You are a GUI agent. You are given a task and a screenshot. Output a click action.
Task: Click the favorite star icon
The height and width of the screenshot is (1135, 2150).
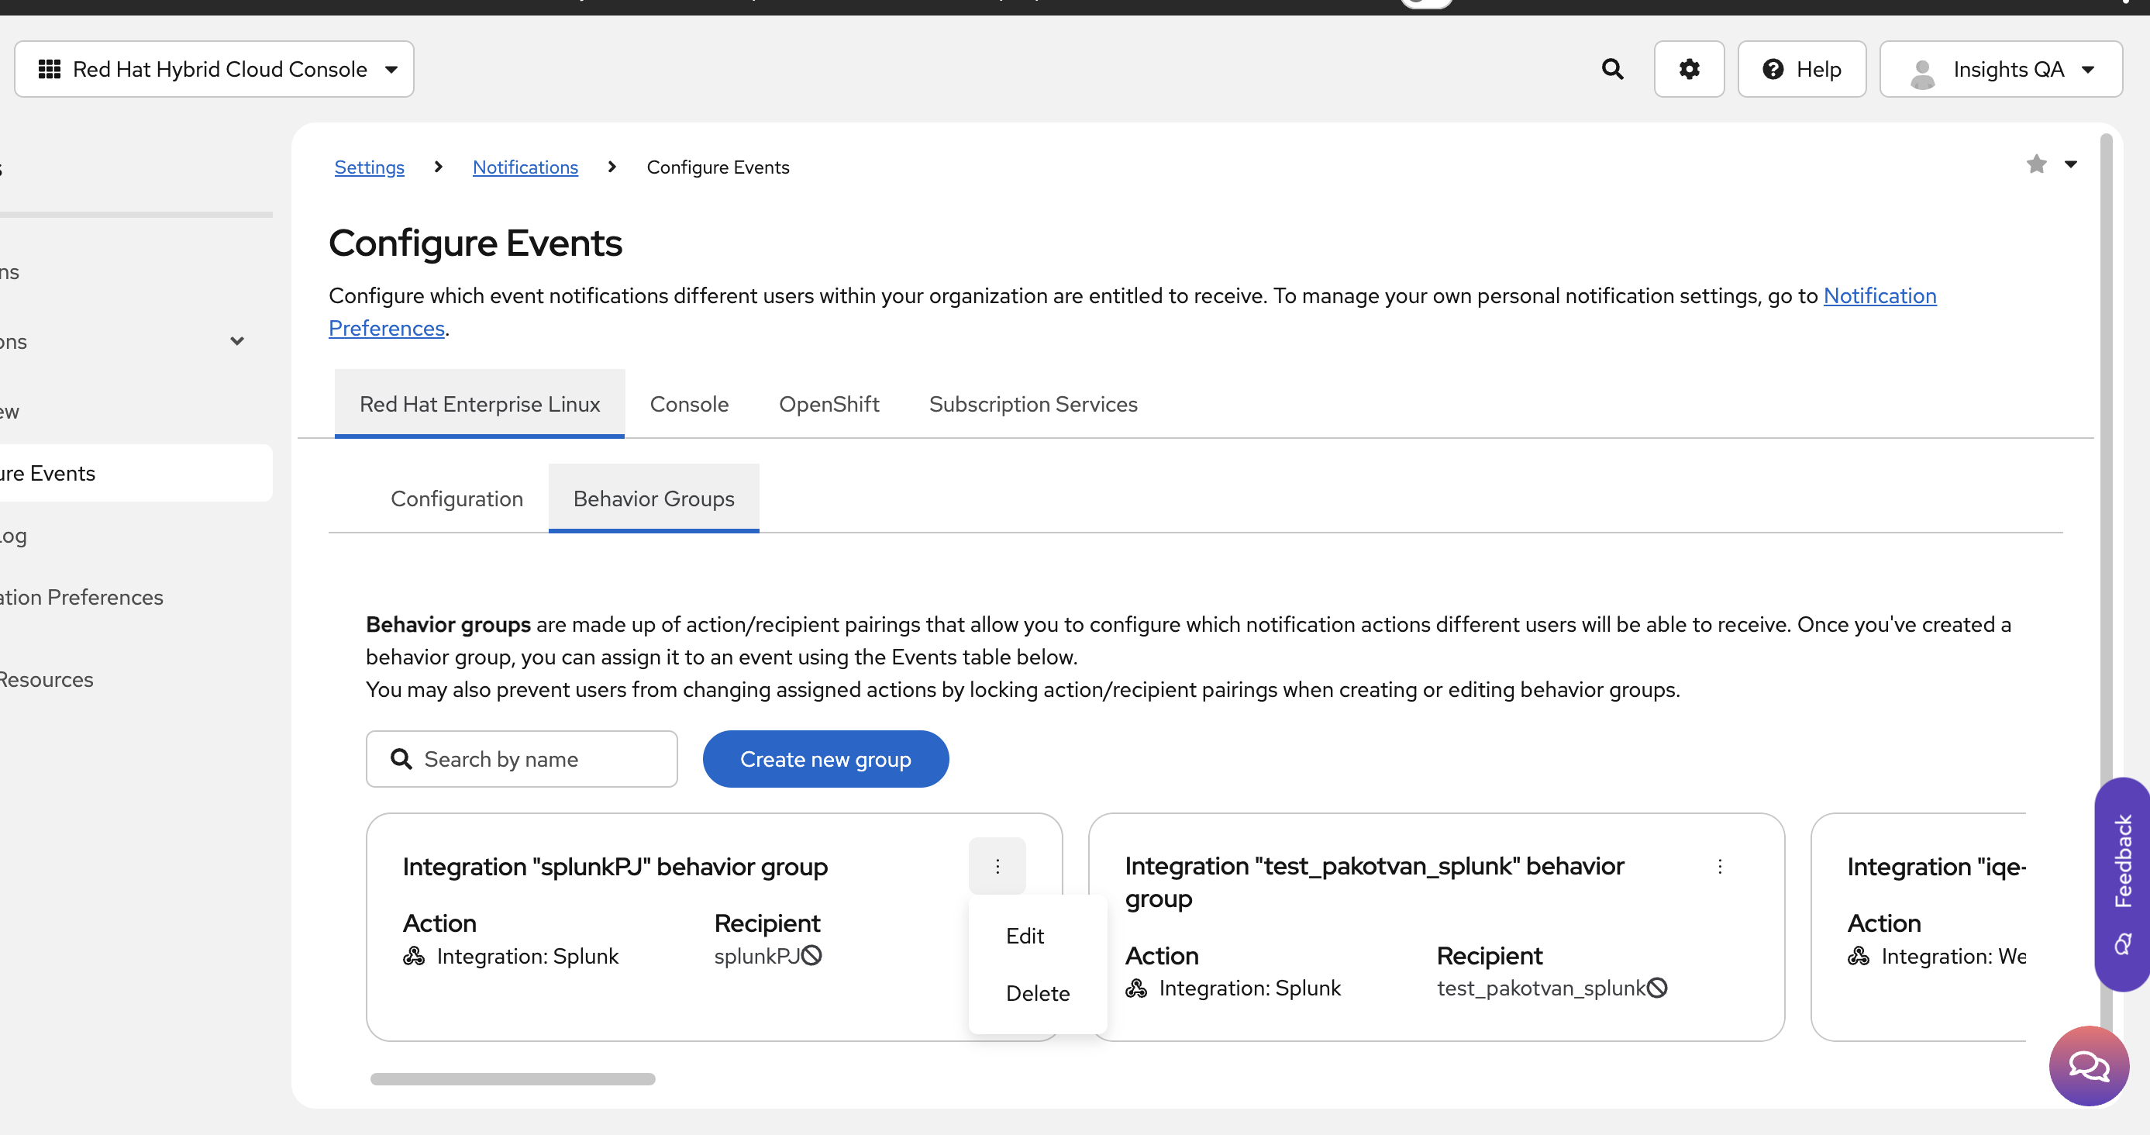(2035, 164)
